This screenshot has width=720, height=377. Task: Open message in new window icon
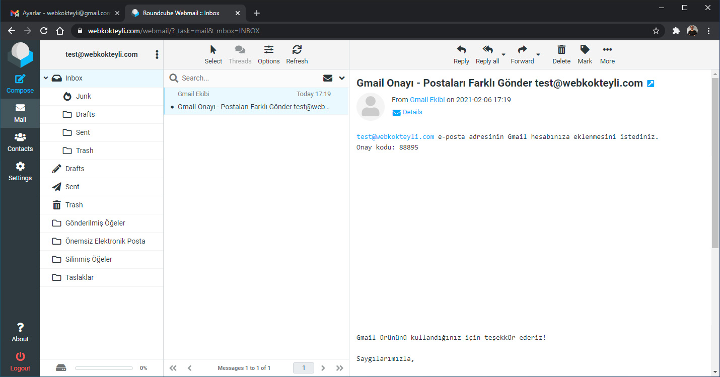[x=651, y=84]
